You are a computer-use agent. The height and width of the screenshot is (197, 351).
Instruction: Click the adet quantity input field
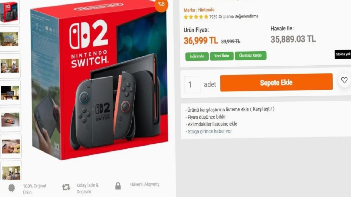tap(192, 85)
